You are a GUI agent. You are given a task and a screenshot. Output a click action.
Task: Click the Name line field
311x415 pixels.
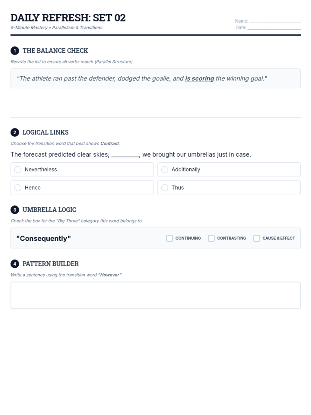pos(275,21)
